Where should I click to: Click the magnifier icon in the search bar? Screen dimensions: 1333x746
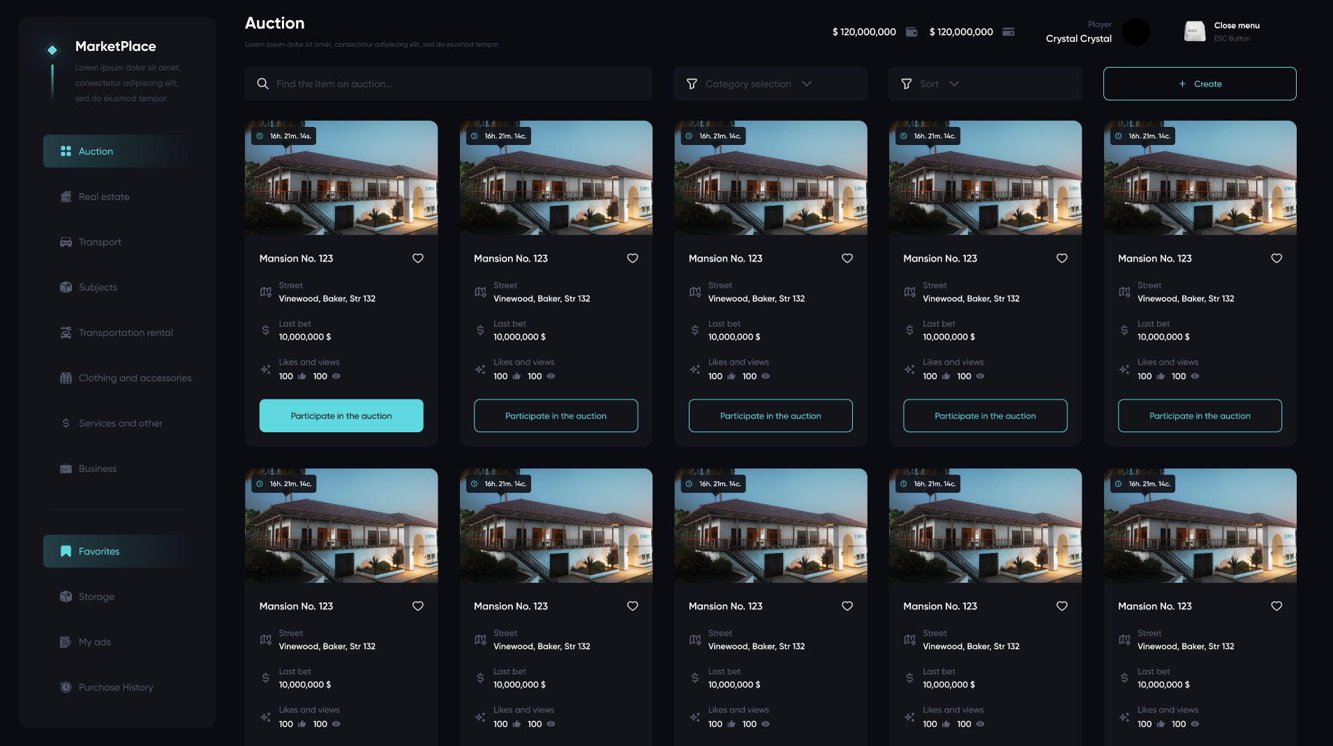(x=262, y=84)
